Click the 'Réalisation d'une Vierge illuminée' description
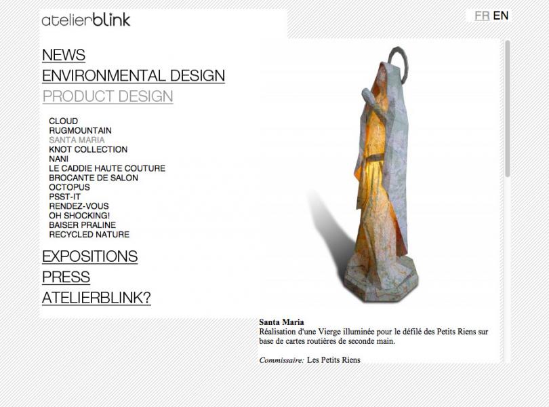Screen dimensions: 549x407 (373, 336)
